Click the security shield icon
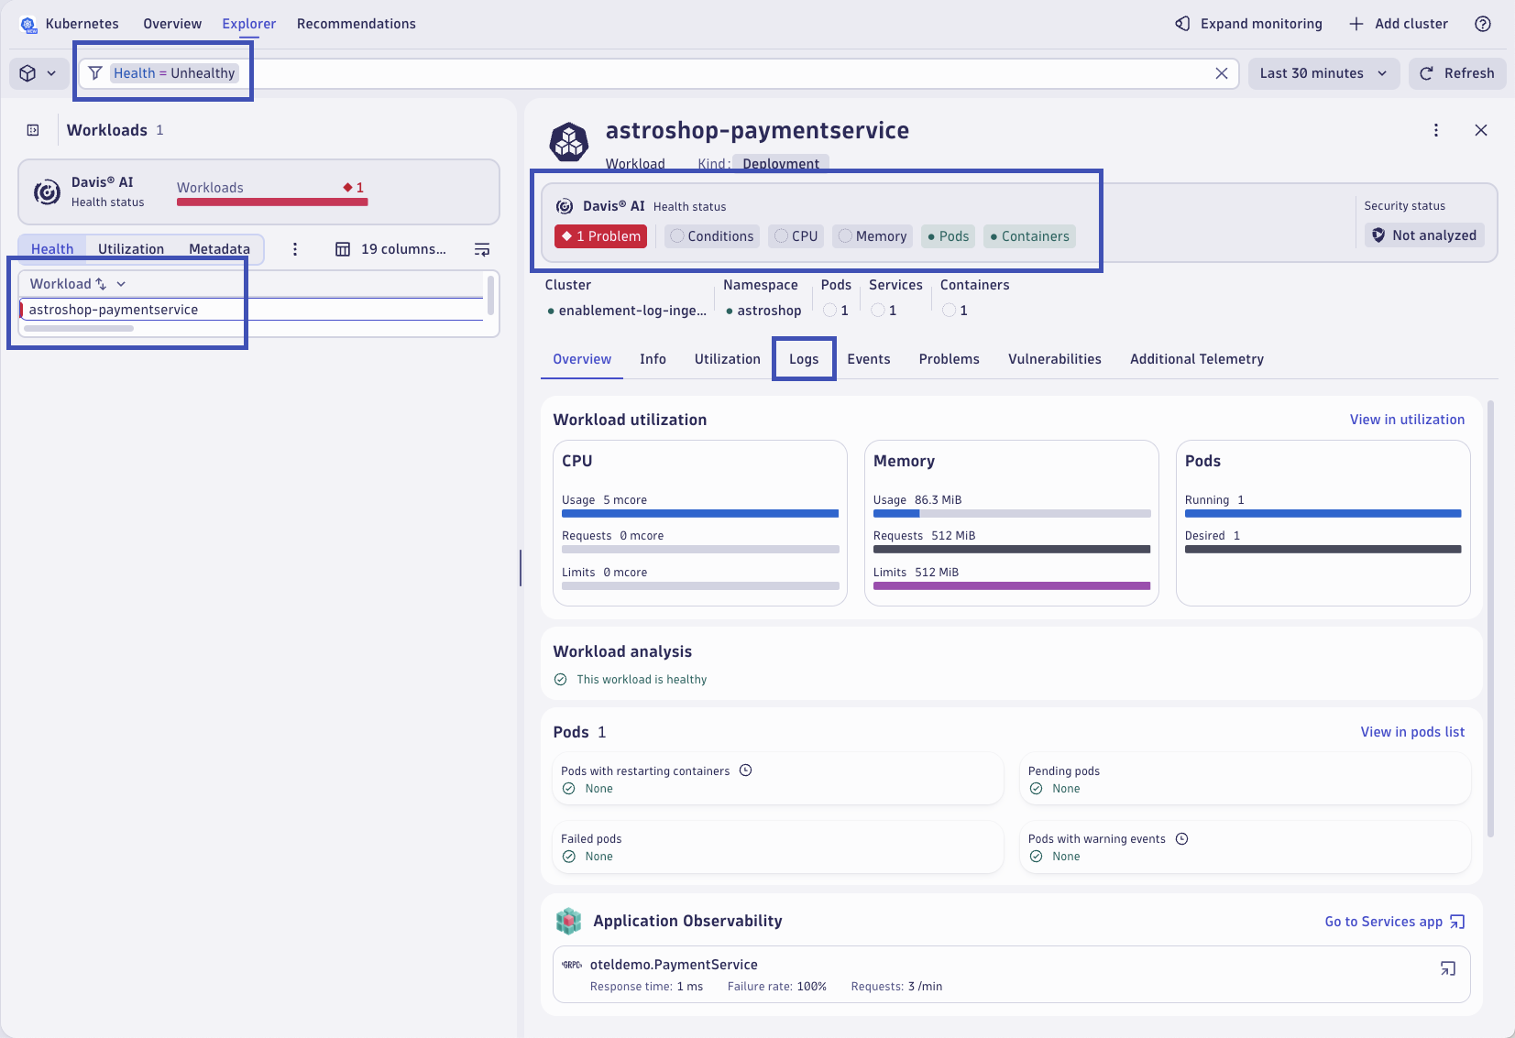The width and height of the screenshot is (1515, 1038). point(1378,235)
